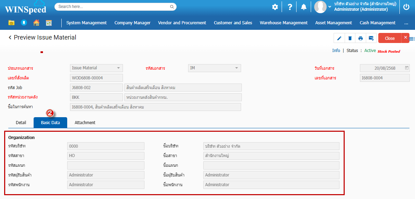Viewport: 415px width, 199px height.
Task: Click the trash delete icon
Action: (350, 38)
